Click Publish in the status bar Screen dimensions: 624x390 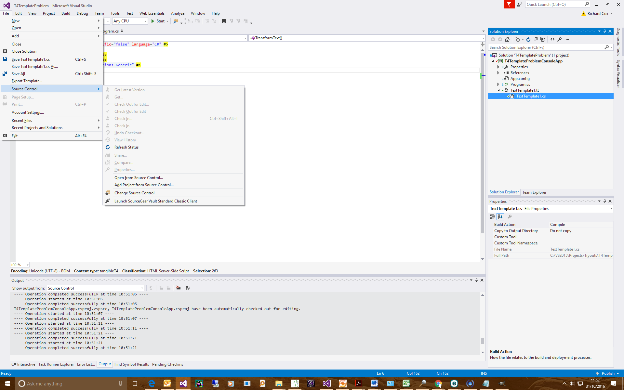[607, 373]
